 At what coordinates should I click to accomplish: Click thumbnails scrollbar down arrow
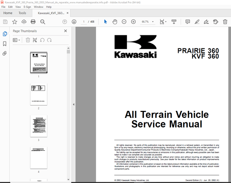pos(68,179)
